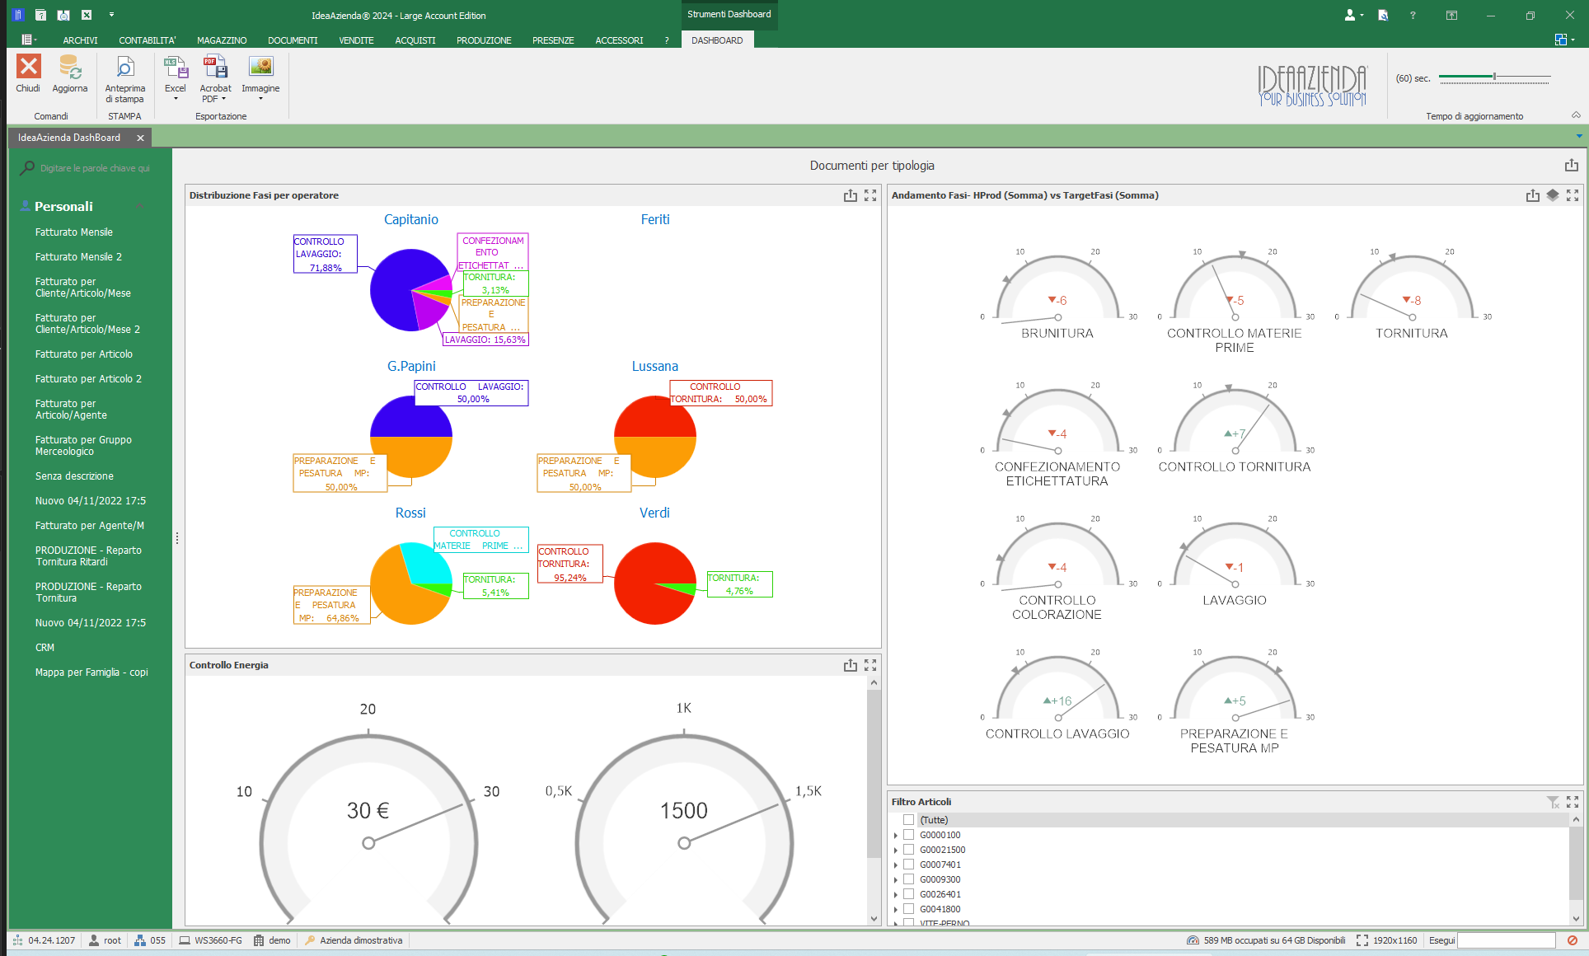Collapse the Personali section chevron
This screenshot has width=1589, height=956.
139,206
